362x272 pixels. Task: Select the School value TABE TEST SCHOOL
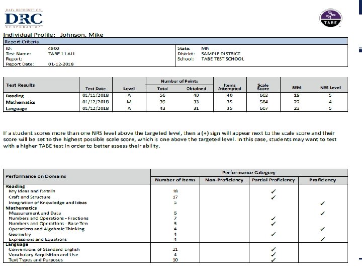(x=223, y=59)
